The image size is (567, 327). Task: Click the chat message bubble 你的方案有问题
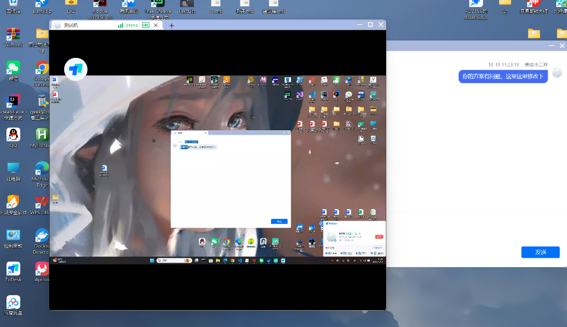tap(503, 77)
